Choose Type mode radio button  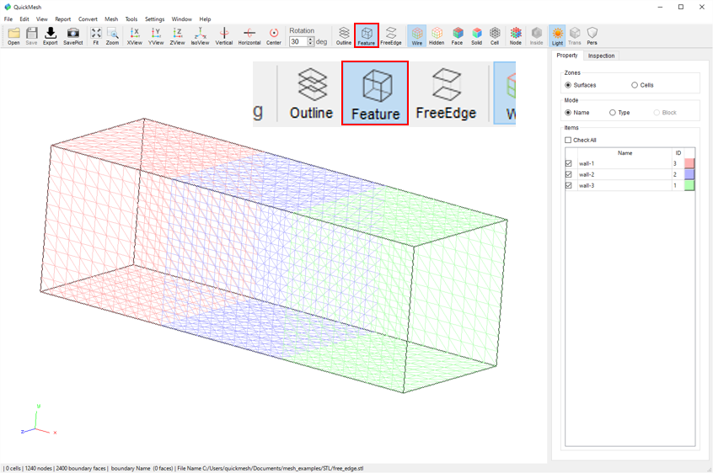[x=613, y=113]
